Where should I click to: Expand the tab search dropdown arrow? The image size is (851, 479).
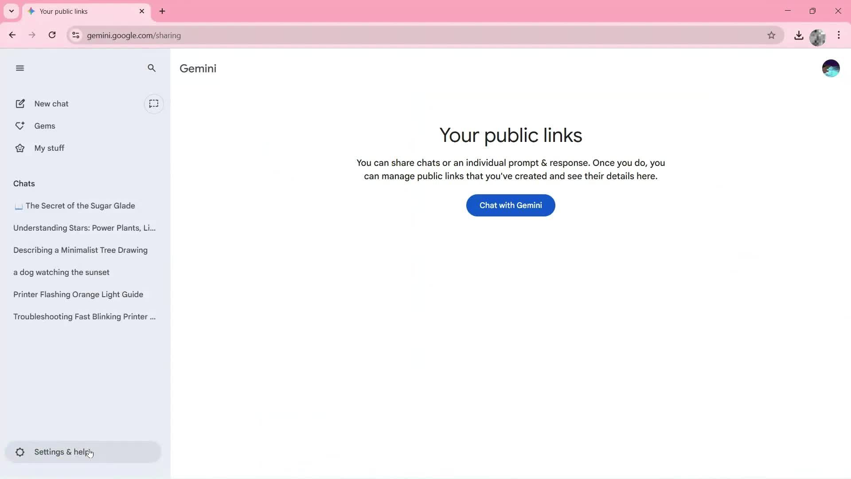12,11
